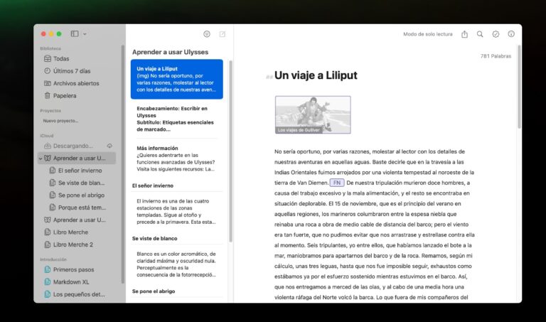
Task: Select Todas in the library
Action: coord(77,58)
